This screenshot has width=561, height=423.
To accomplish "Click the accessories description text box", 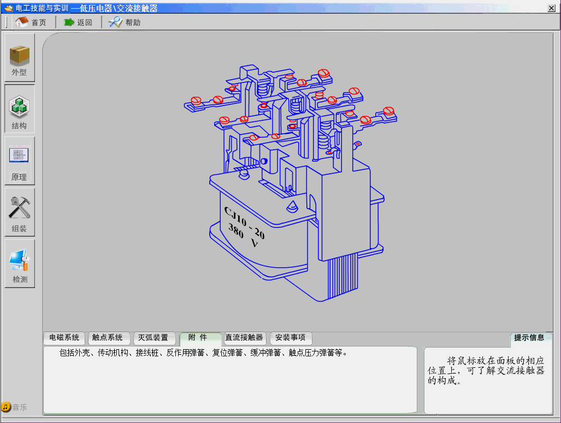I will click(x=229, y=380).
